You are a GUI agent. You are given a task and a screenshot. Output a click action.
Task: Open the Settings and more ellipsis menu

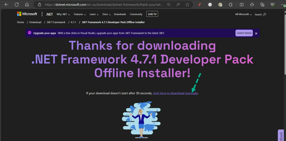point(283,4)
